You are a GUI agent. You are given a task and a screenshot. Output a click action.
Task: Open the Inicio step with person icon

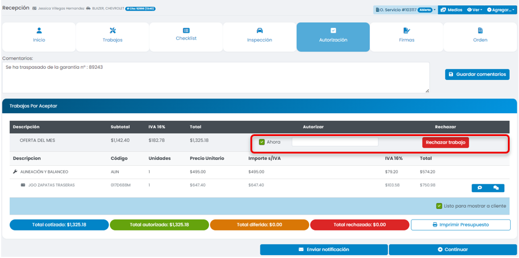[x=39, y=35]
